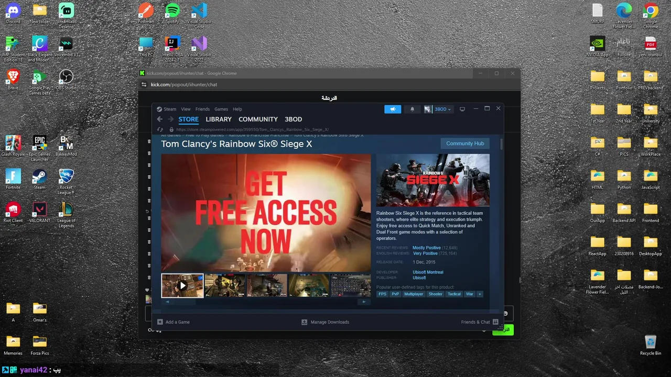Click the Steam store page scrollbar
Screen dimensions: 671x377
click(501, 144)
